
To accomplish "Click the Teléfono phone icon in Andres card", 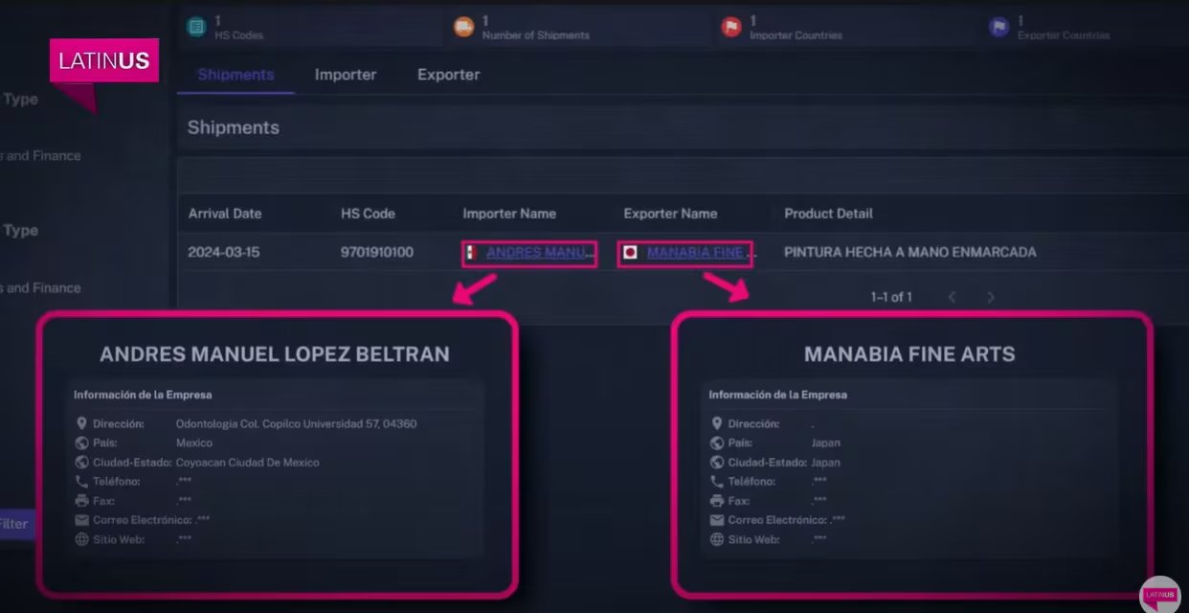I will click(x=81, y=481).
